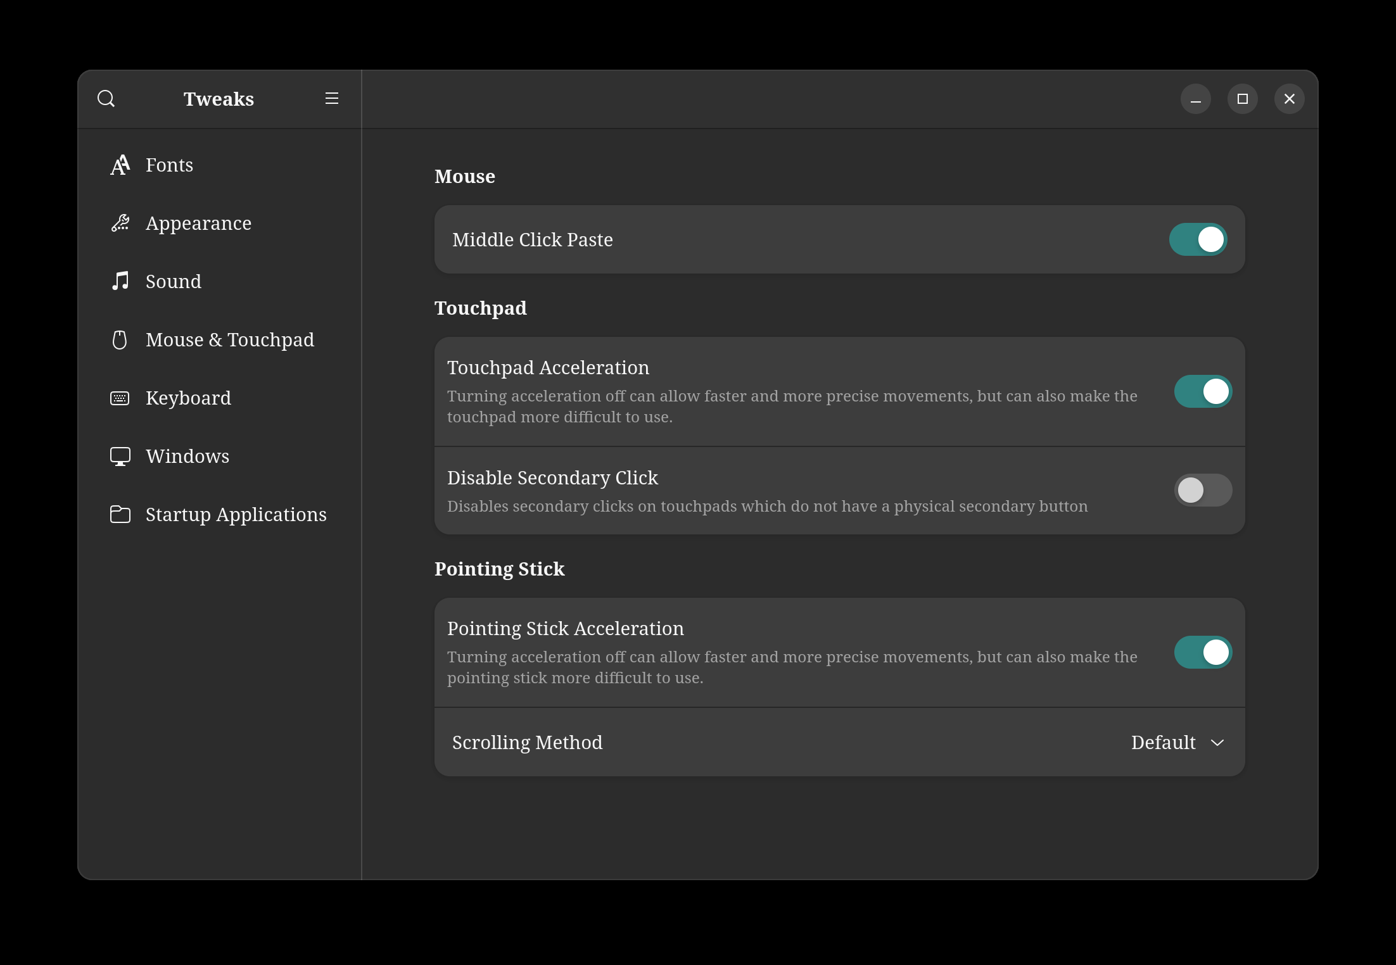Open the Keyboard settings page

tap(188, 398)
